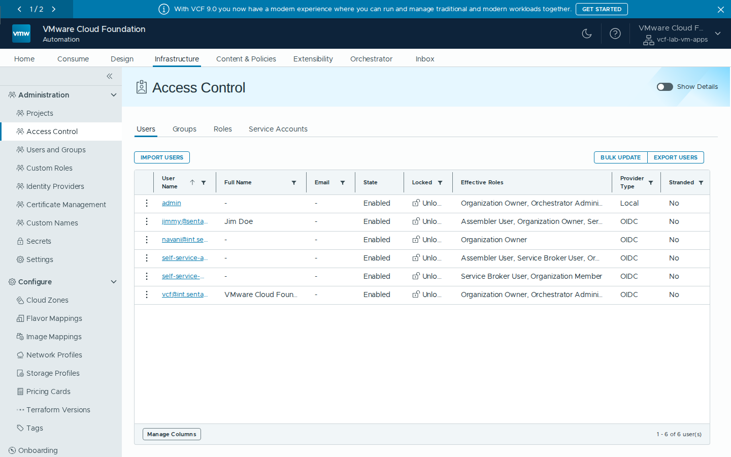
Task: Open the Inbox tab
Action: pyautogui.click(x=425, y=59)
